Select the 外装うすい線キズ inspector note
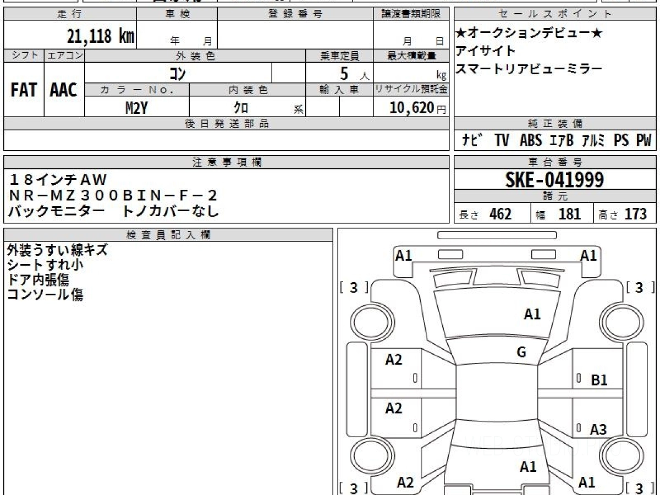The image size is (660, 495). click(x=57, y=250)
